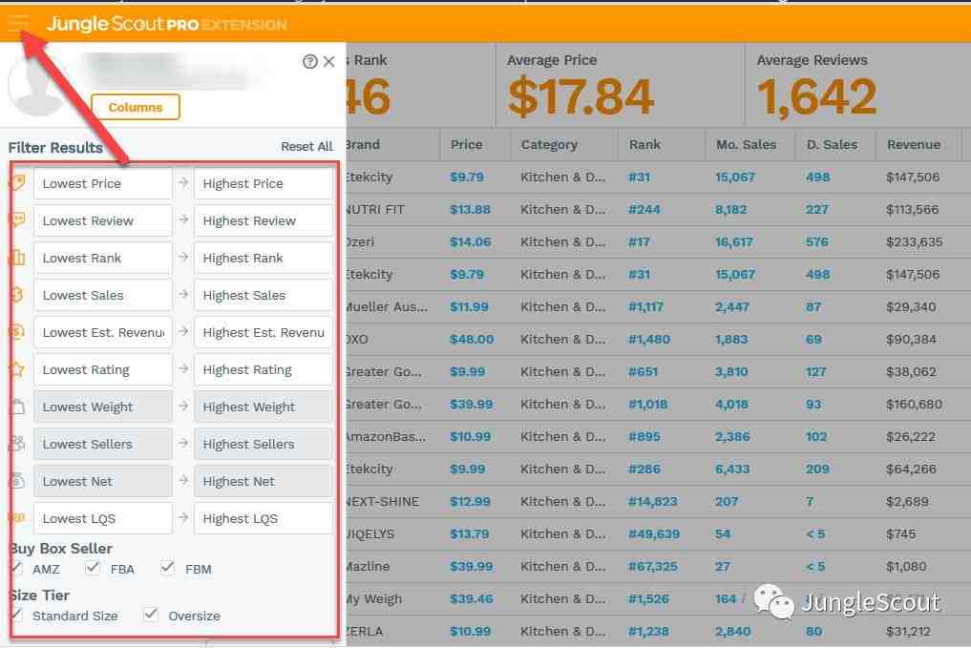The height and width of the screenshot is (648, 971).
Task: Click the #17 rank link
Action: 639,242
